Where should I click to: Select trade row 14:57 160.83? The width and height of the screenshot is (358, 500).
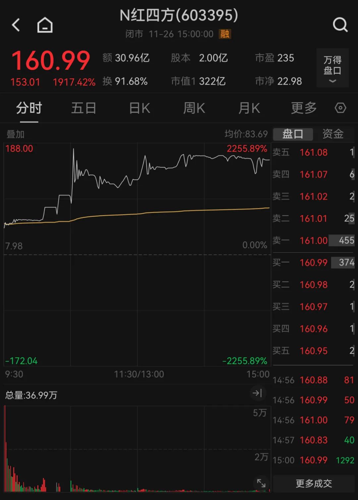tap(313, 440)
